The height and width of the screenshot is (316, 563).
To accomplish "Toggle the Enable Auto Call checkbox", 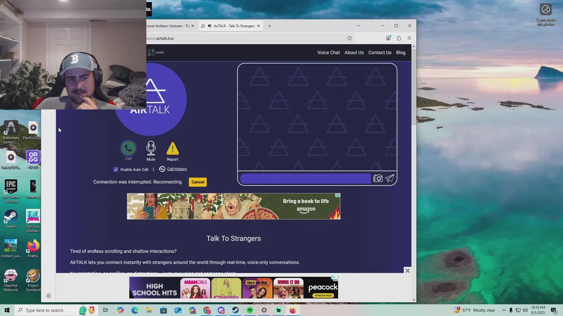I will (116, 169).
